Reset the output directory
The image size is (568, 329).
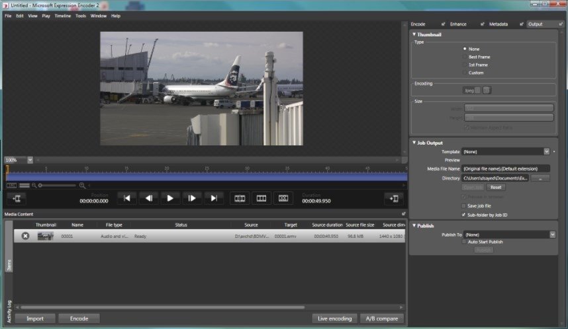(496, 187)
